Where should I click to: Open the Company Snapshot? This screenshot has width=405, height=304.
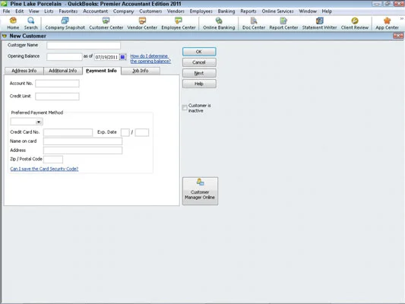(x=65, y=24)
